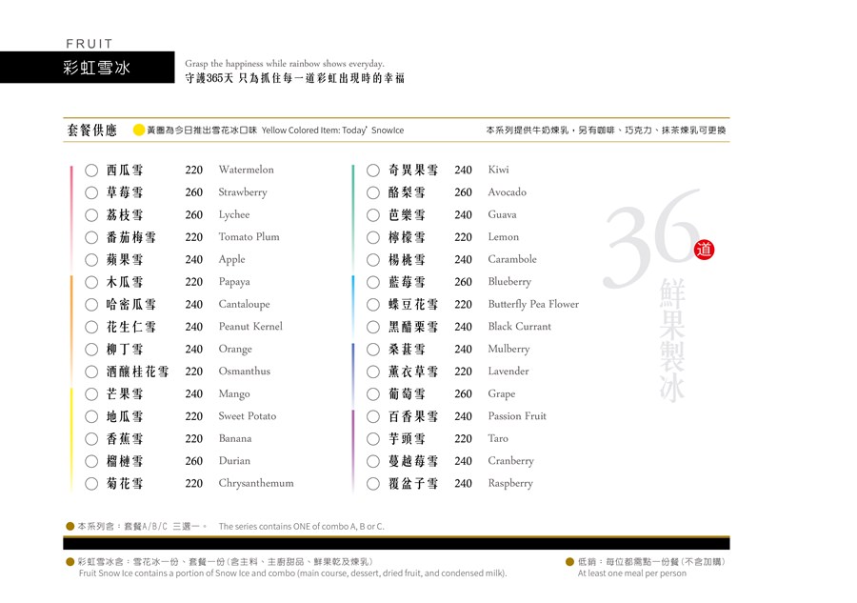Select the circle beside Kiwi 奇異果雪
The image size is (857, 603).
tap(372, 170)
